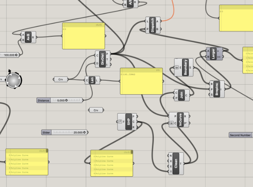Select the BrepInc component
The height and width of the screenshot is (187, 253).
pyautogui.click(x=217, y=89)
